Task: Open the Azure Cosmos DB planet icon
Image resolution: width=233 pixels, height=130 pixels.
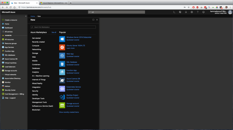Action: pos(62,81)
